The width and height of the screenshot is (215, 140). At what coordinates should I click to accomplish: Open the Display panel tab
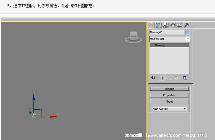(179, 26)
